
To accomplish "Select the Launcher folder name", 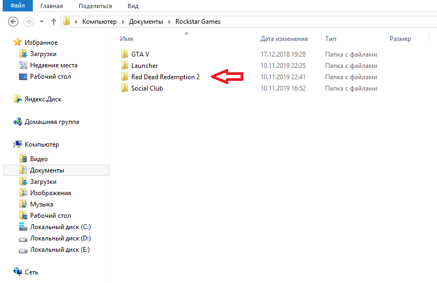I will click(x=144, y=66).
